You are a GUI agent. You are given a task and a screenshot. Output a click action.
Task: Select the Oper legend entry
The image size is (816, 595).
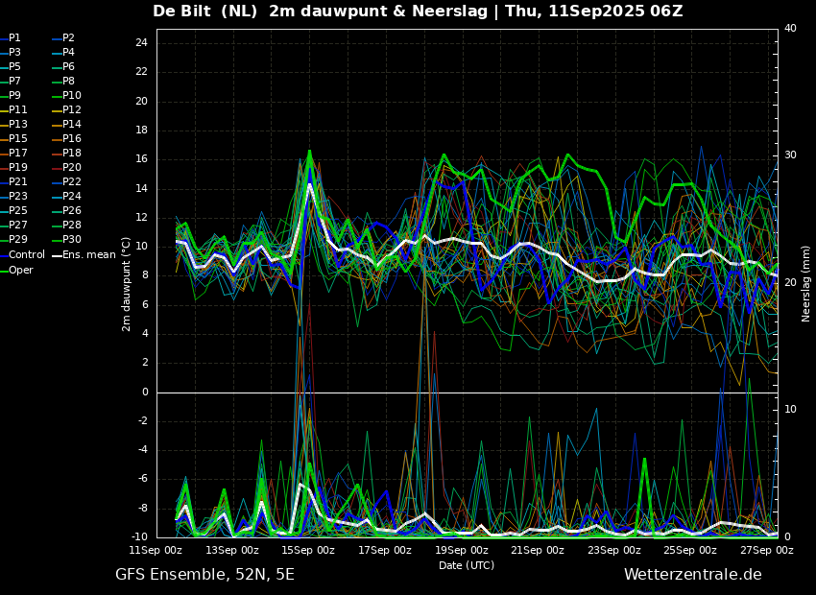pyautogui.click(x=16, y=270)
